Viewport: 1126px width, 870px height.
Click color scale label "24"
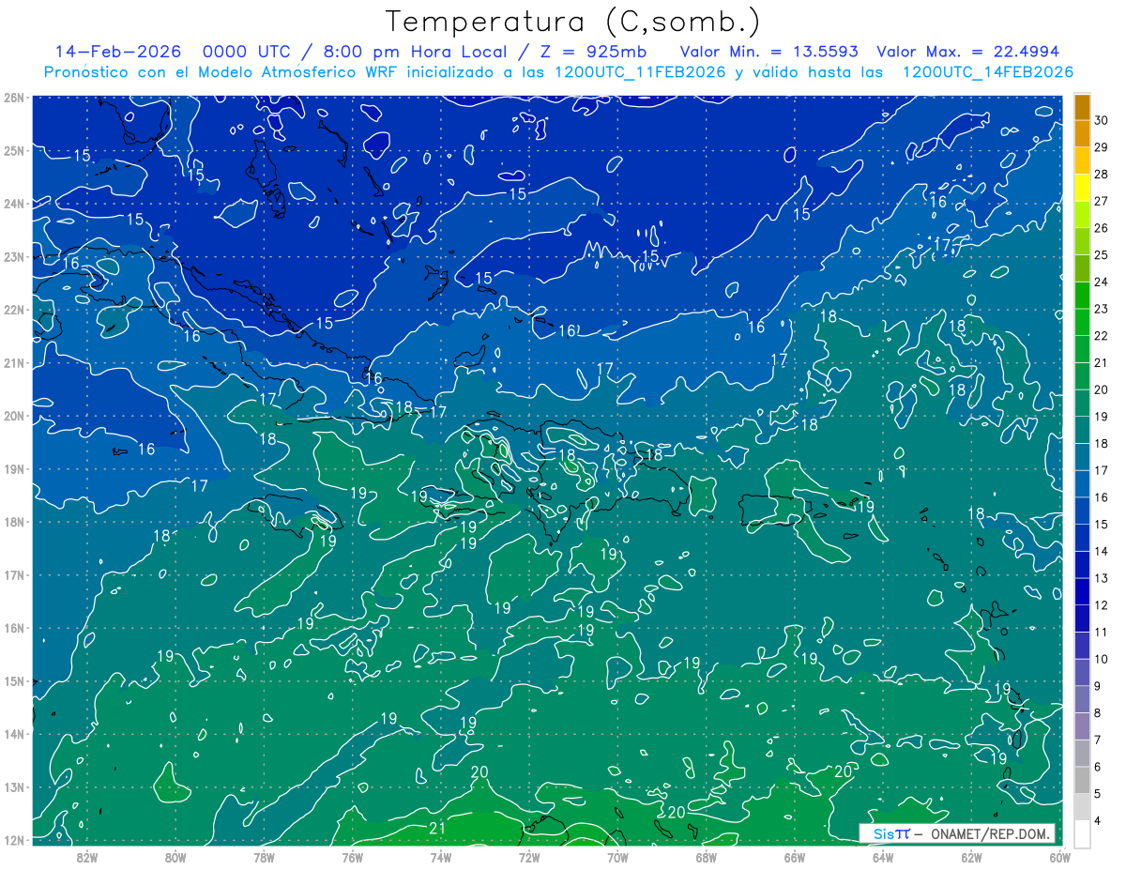(x=1102, y=282)
